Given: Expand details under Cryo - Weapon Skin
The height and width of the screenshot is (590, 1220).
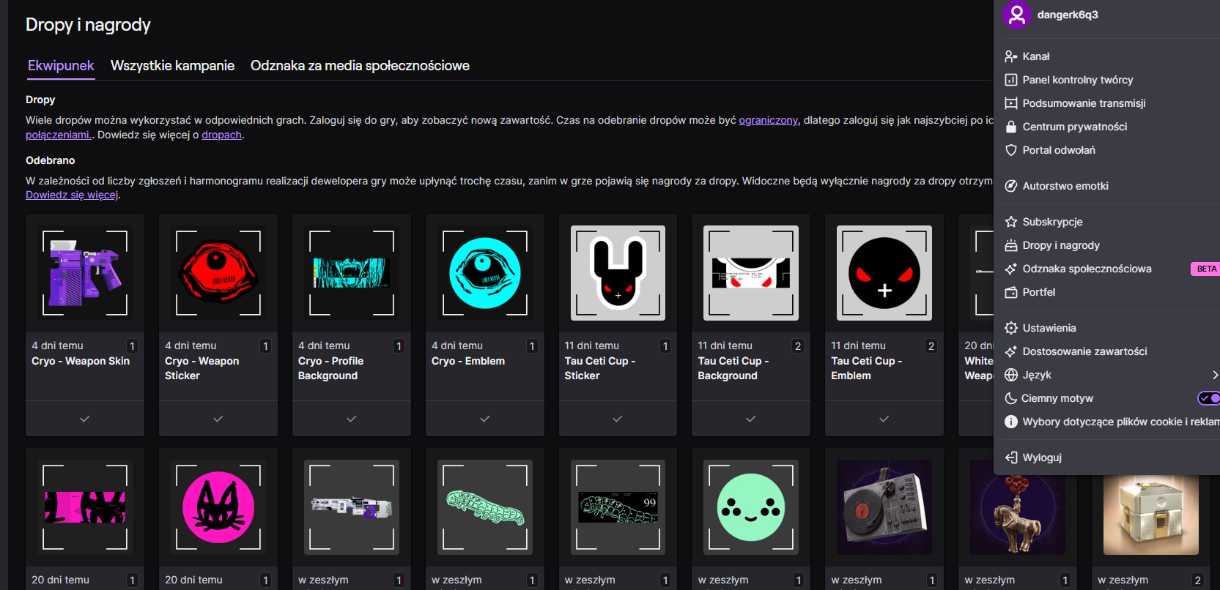Looking at the screenshot, I should 85,419.
